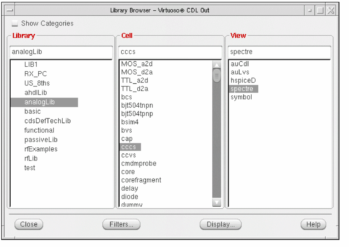Select the functional library
Screen dimensions: 349x247
click(39, 130)
